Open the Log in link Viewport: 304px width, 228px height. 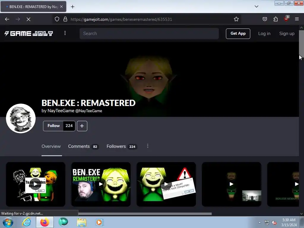click(264, 34)
